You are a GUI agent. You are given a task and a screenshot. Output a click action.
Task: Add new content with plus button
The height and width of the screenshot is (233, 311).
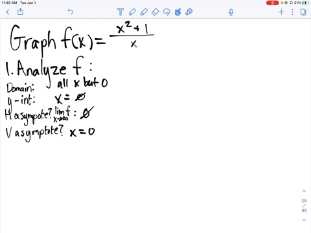click(281, 12)
